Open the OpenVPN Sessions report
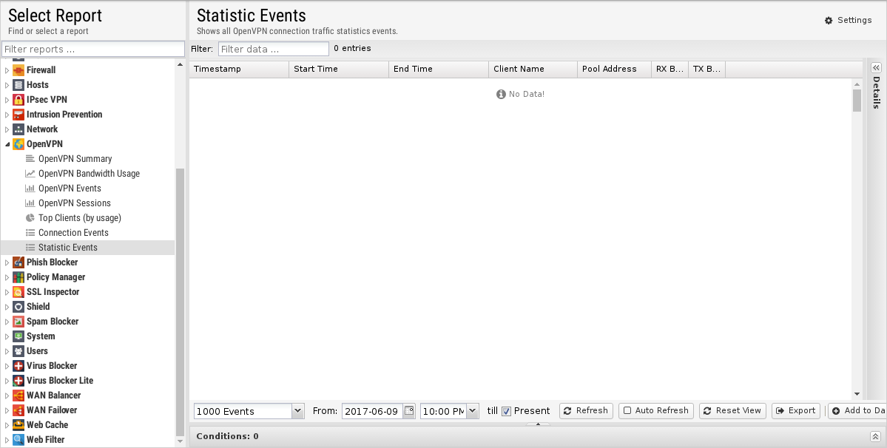 click(x=75, y=203)
